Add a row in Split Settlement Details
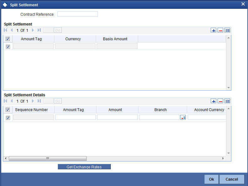Image resolution: width=248 pixels, height=186 pixels. point(213,101)
